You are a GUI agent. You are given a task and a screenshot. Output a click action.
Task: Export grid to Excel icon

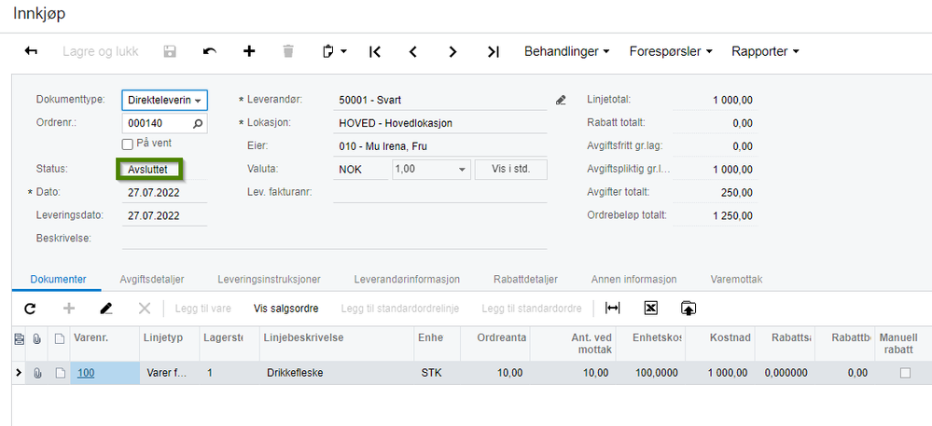651,308
